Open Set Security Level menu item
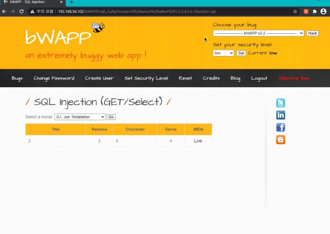330x234 pixels. tap(146, 78)
